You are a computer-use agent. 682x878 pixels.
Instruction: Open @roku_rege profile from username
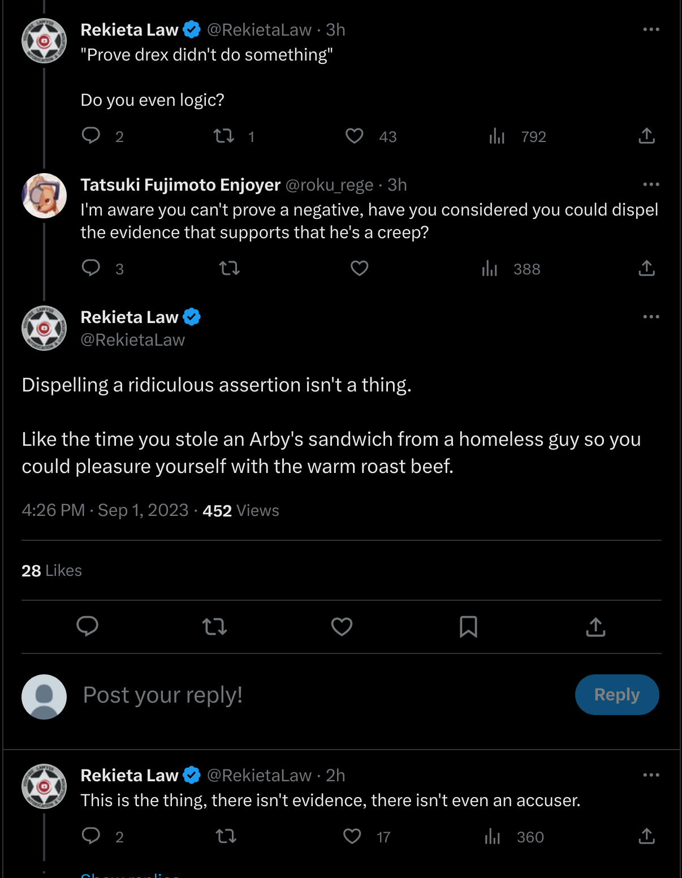tap(330, 185)
